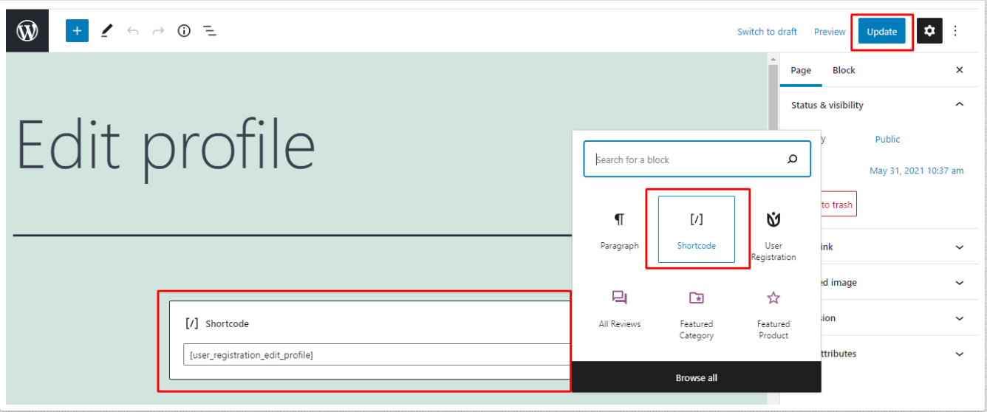Image resolution: width=987 pixels, height=412 pixels.
Task: Click the shortcode text input field
Action: click(377, 355)
